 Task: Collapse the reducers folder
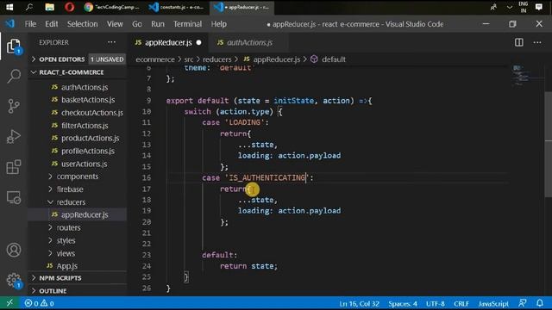point(71,202)
